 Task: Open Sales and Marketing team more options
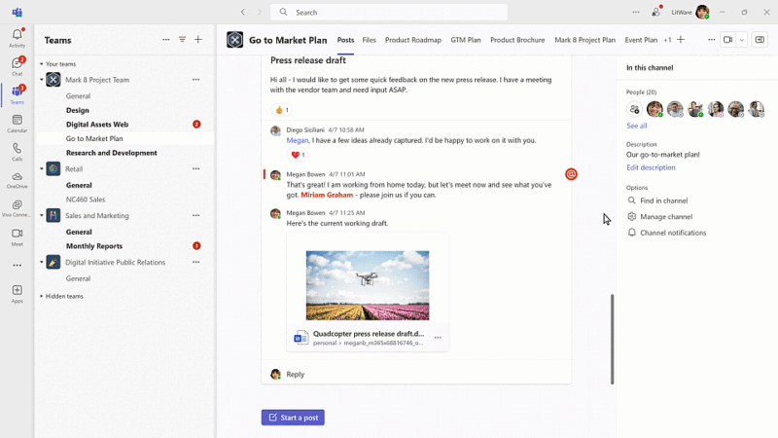click(x=196, y=215)
